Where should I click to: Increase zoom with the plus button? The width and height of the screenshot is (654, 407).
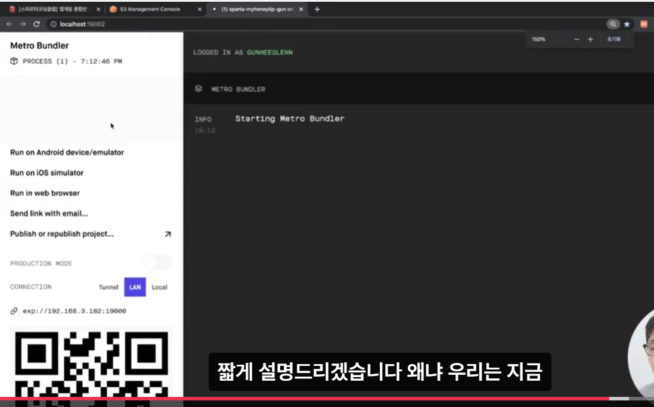(x=590, y=39)
